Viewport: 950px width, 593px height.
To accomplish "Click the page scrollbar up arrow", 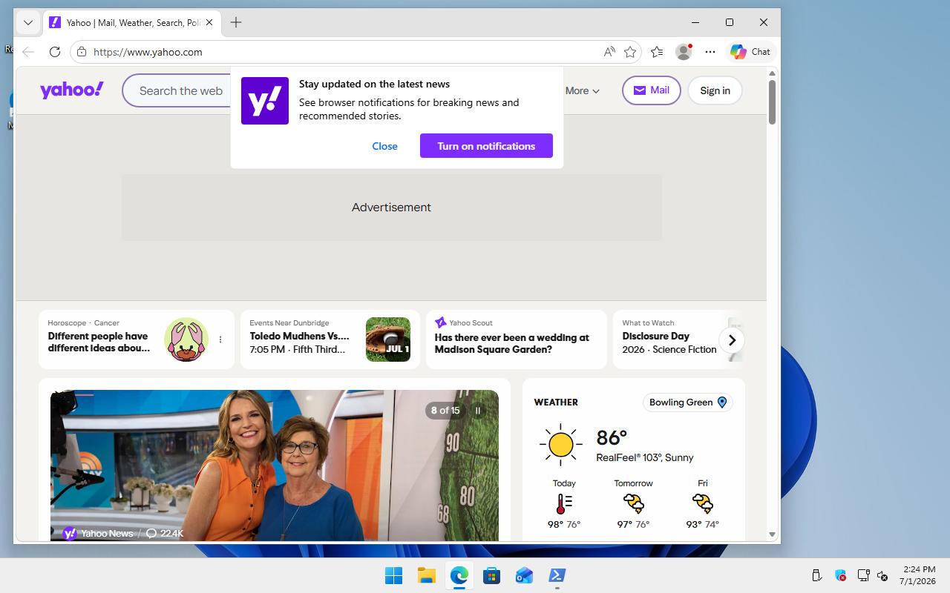I will (x=772, y=73).
